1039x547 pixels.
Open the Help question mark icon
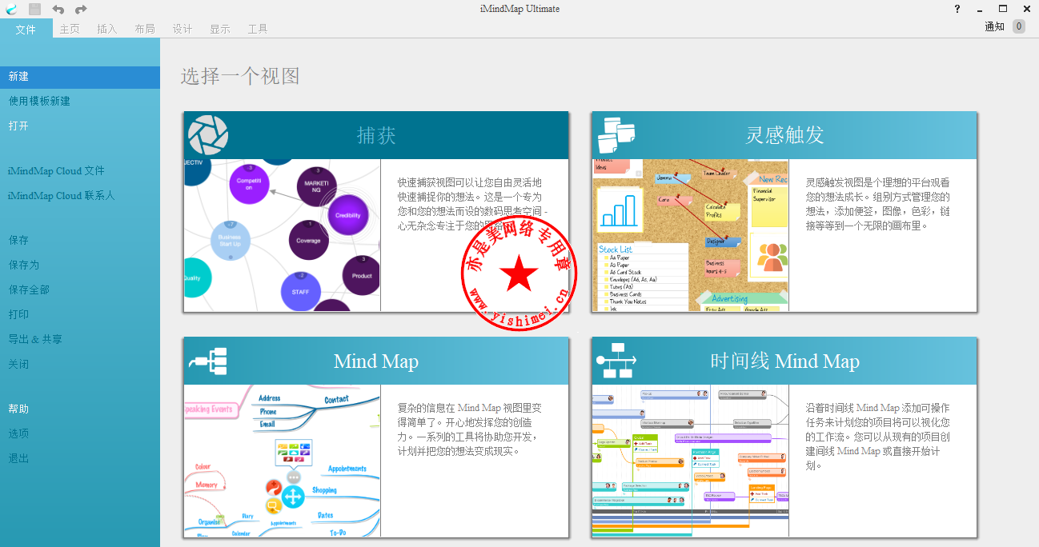[957, 9]
